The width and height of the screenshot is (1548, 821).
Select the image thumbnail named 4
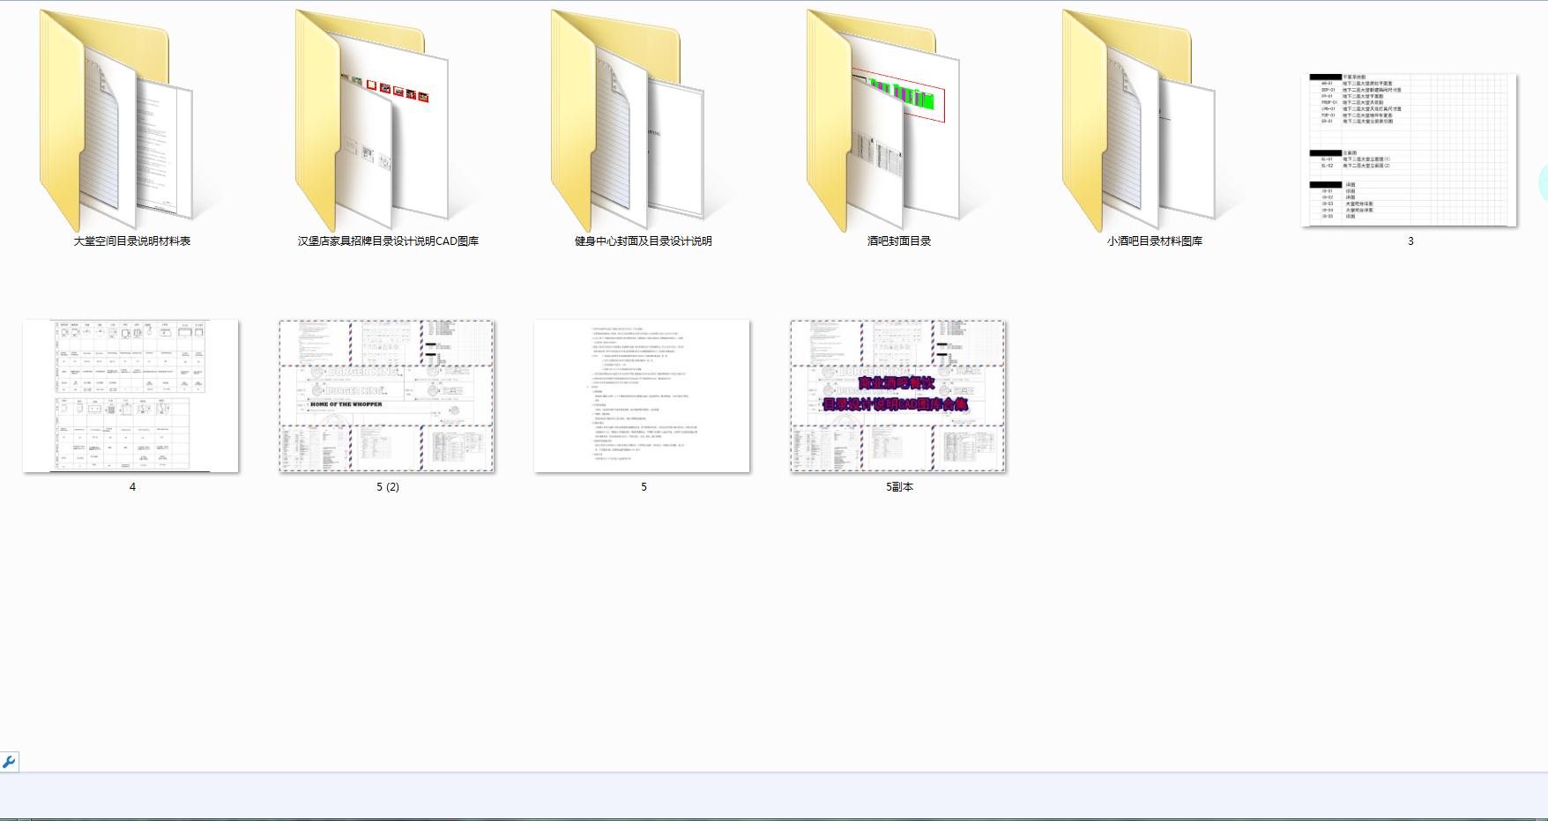[130, 396]
